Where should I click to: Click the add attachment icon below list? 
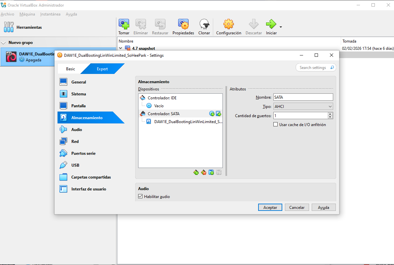(x=211, y=172)
